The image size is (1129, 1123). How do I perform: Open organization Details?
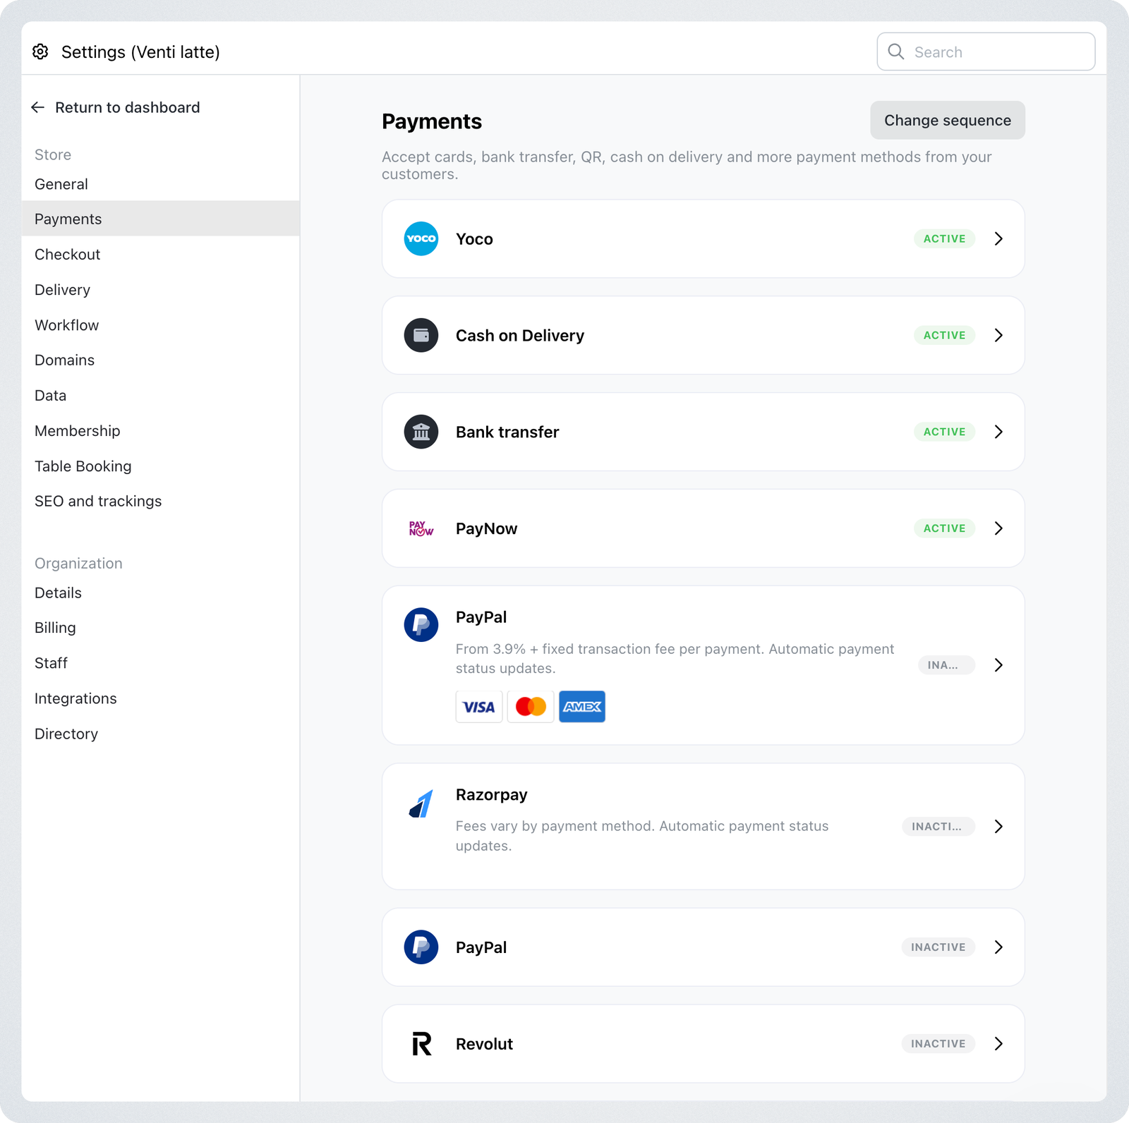(161, 593)
